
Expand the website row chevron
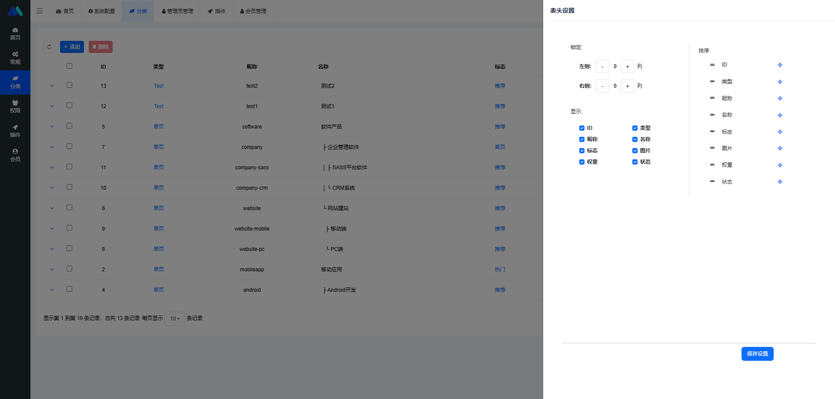click(x=52, y=208)
